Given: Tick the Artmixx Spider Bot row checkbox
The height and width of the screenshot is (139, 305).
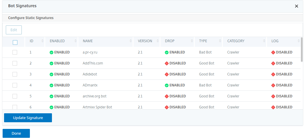Looking at the screenshot, I should tap(15, 107).
